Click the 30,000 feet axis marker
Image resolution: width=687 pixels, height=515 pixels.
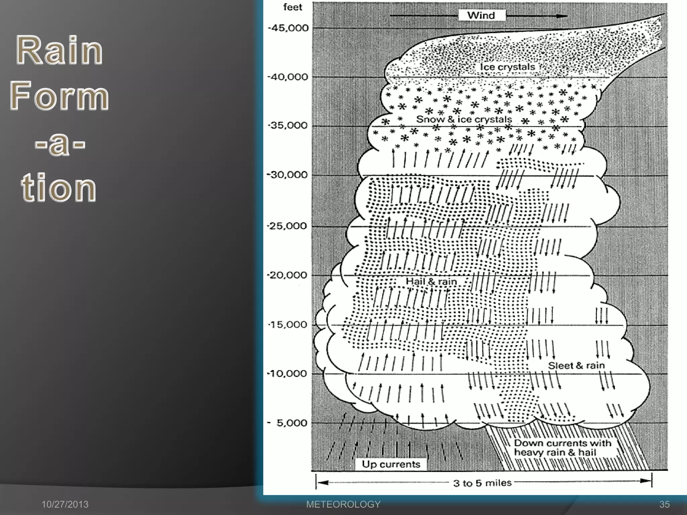[x=287, y=175]
